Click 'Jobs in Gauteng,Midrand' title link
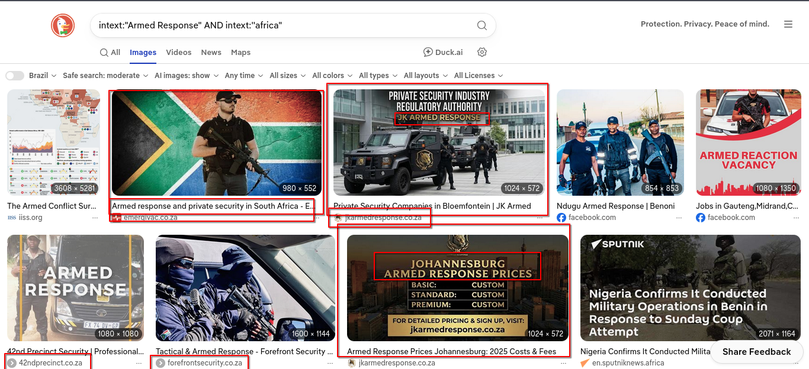The image size is (809, 369). [x=747, y=206]
